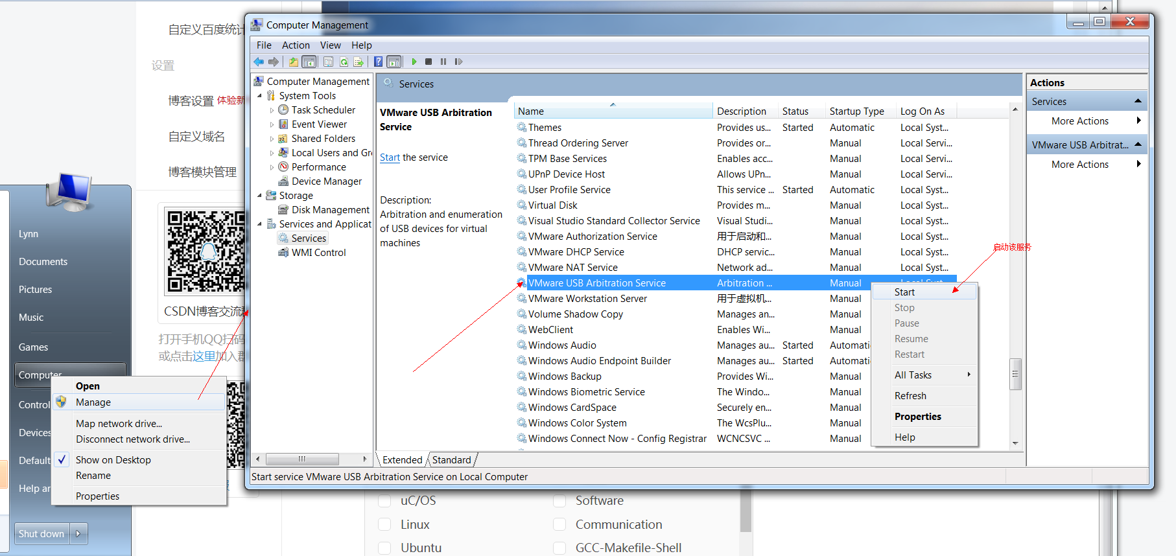Choose bold Properties in the service context menu
Viewport: 1176px width, 556px height.
(924, 417)
